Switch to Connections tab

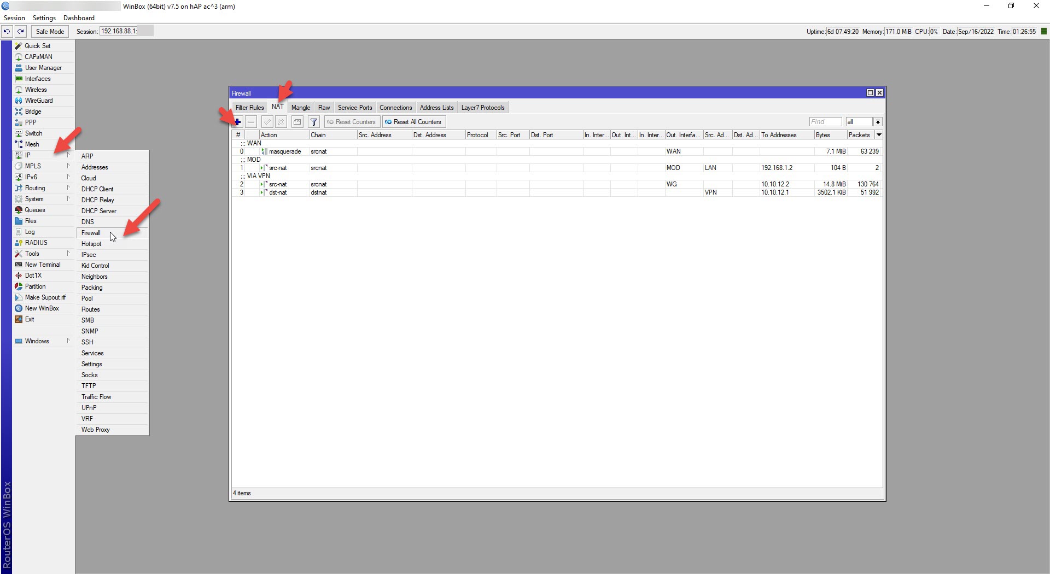click(x=396, y=108)
